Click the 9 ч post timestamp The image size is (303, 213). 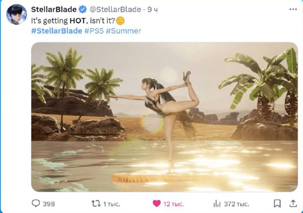click(x=153, y=10)
